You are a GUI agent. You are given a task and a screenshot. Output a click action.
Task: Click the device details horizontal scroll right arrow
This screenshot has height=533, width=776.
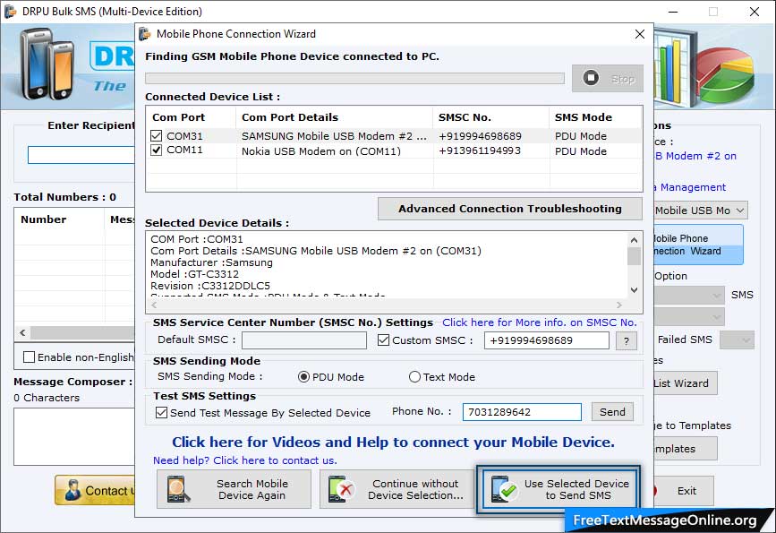pyautogui.click(x=619, y=305)
